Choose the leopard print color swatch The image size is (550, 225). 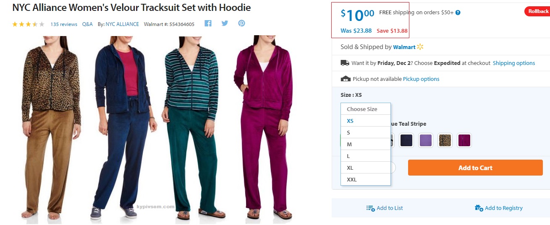point(445,140)
